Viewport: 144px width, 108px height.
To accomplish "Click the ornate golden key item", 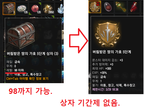I will pyautogui.click(x=121, y=7).
